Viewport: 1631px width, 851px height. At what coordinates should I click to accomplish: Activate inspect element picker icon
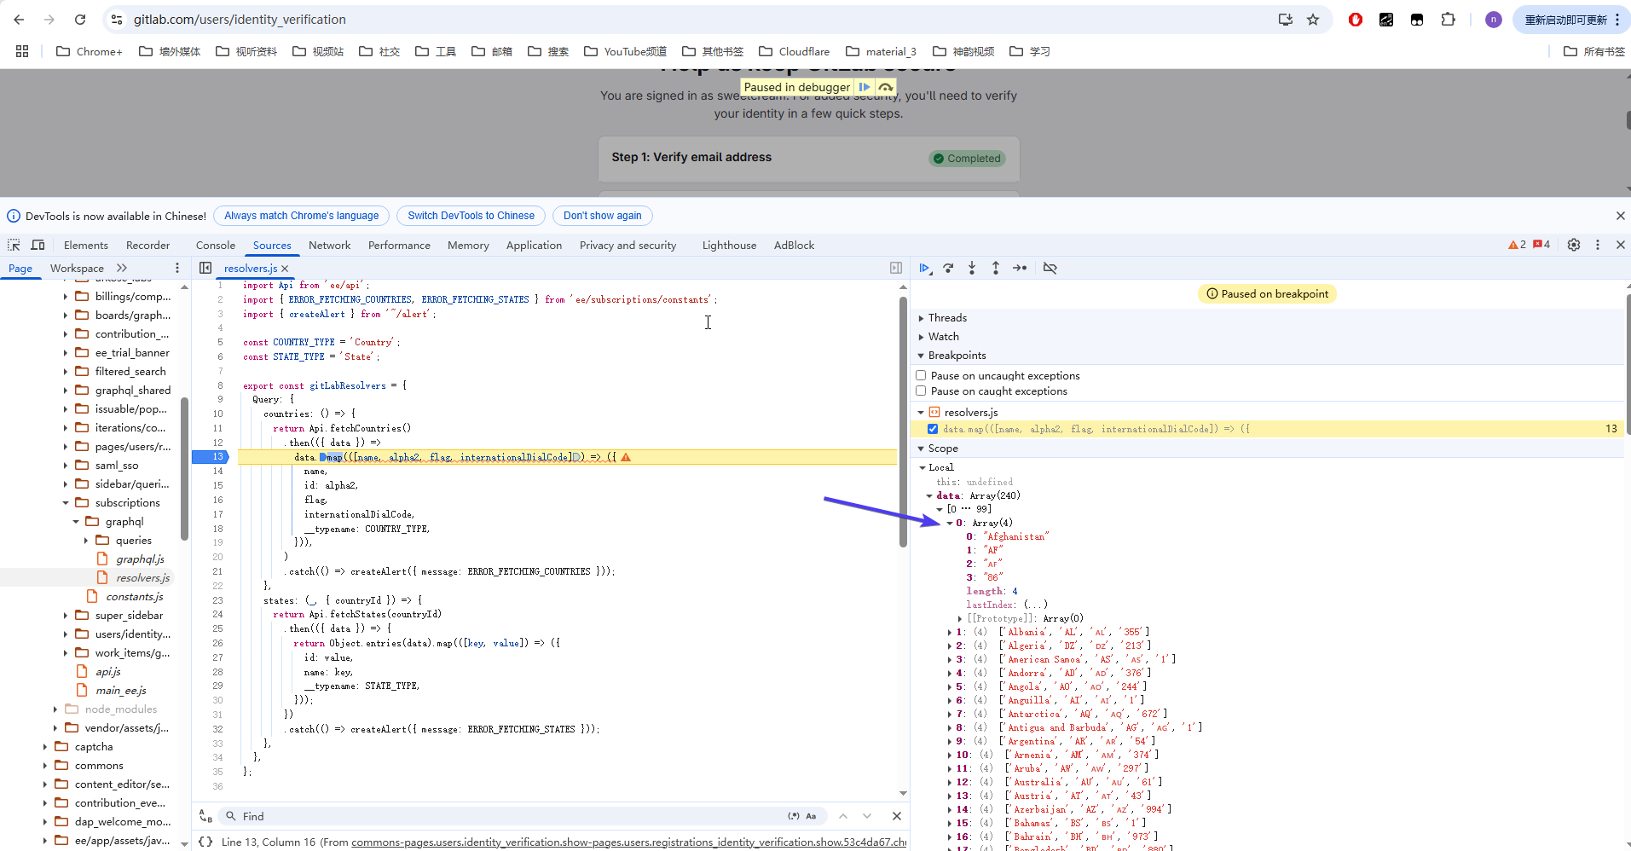14,245
